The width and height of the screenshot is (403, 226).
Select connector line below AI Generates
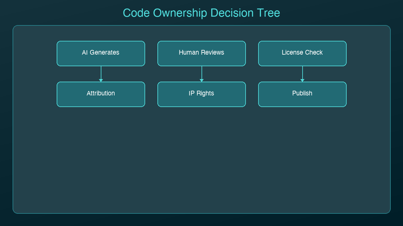101,72
